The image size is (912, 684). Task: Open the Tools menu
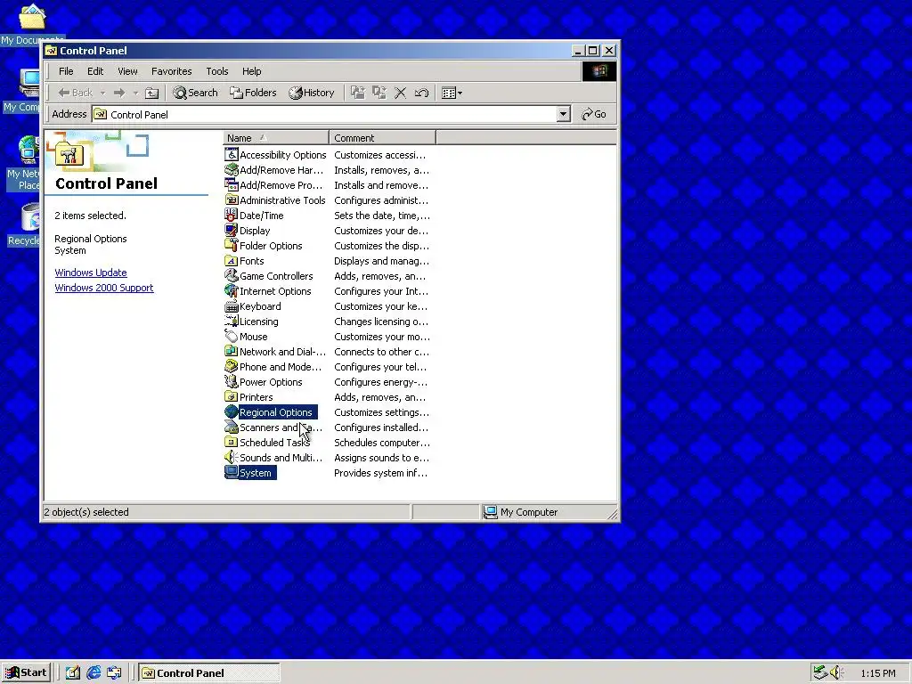pos(217,71)
